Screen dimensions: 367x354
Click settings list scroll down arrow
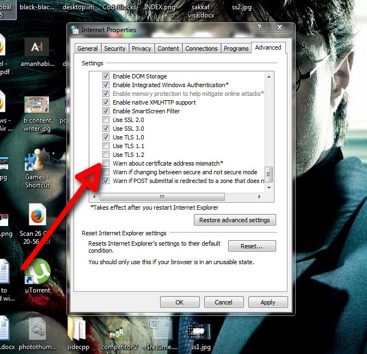pyautogui.click(x=269, y=187)
